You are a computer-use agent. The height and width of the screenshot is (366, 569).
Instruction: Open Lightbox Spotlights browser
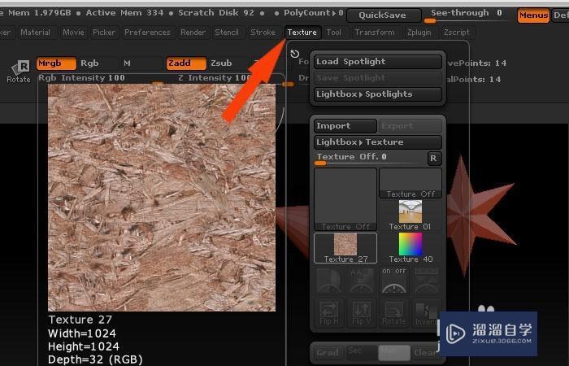[x=378, y=94]
